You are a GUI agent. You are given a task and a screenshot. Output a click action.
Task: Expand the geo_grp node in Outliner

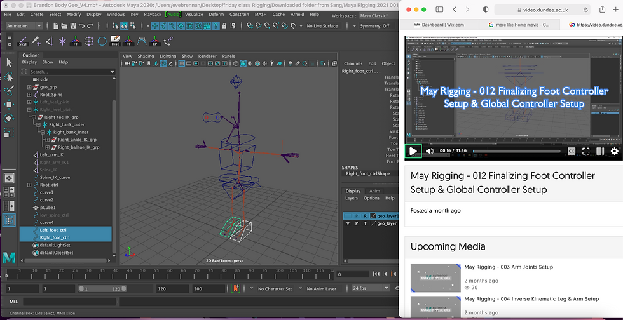coord(29,87)
